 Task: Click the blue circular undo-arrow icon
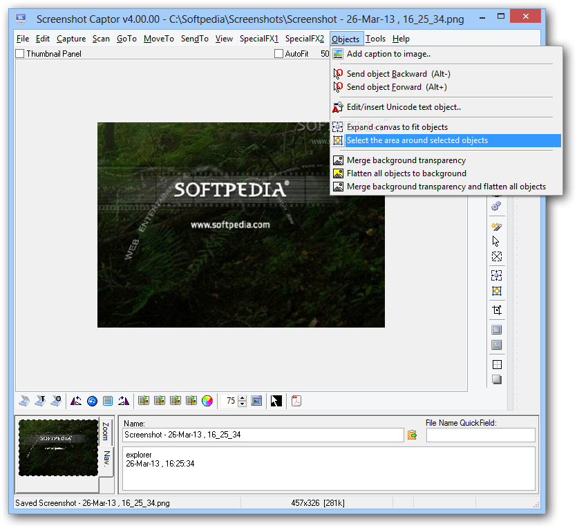click(92, 401)
